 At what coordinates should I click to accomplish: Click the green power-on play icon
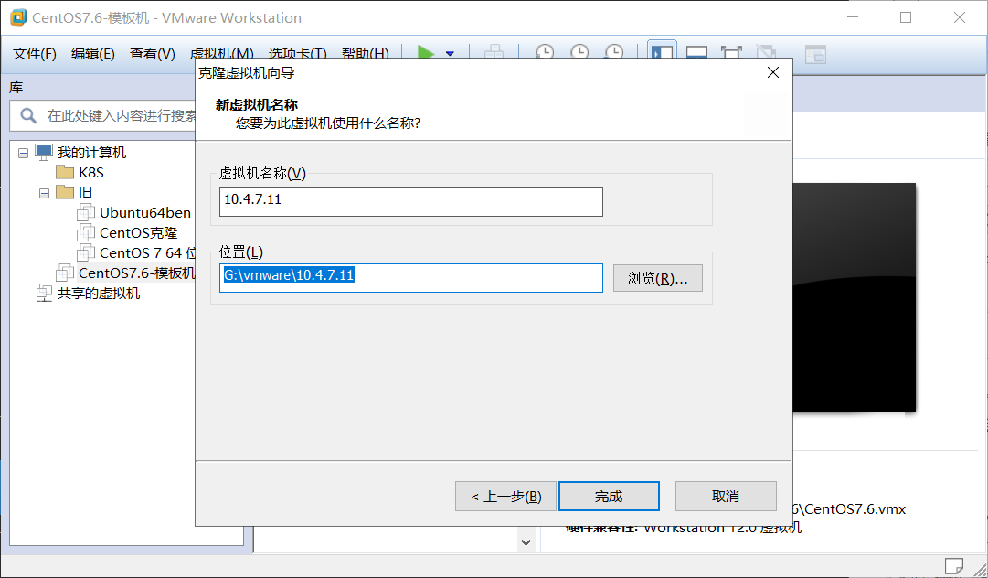[426, 53]
